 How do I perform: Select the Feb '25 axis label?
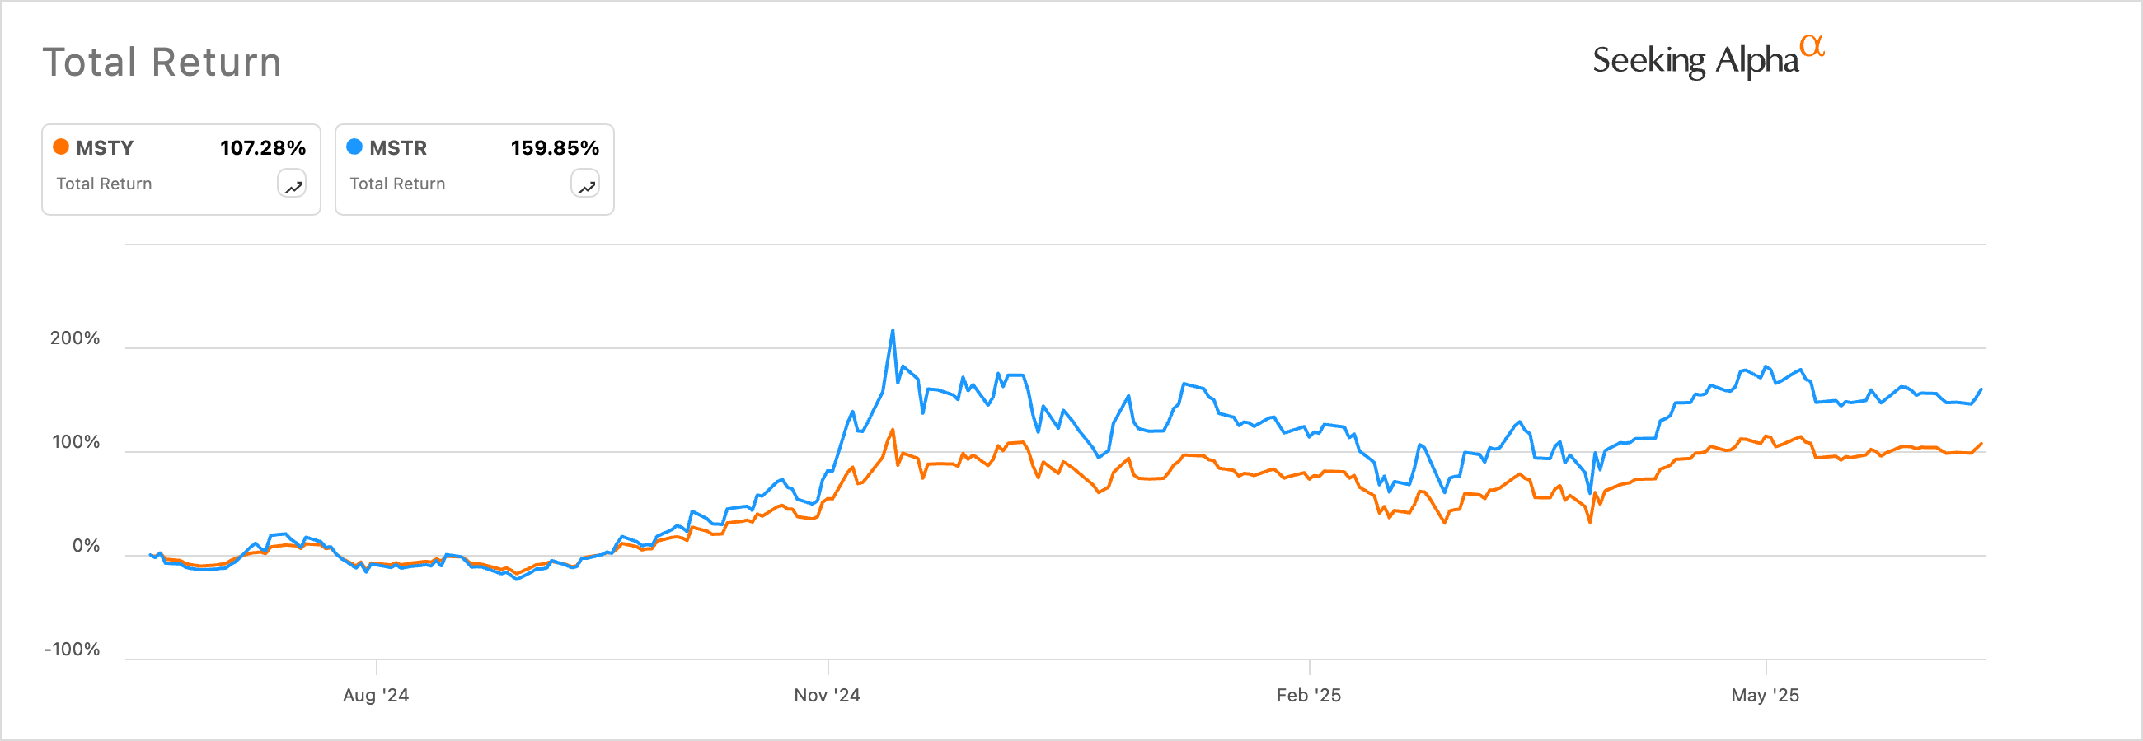[1309, 696]
